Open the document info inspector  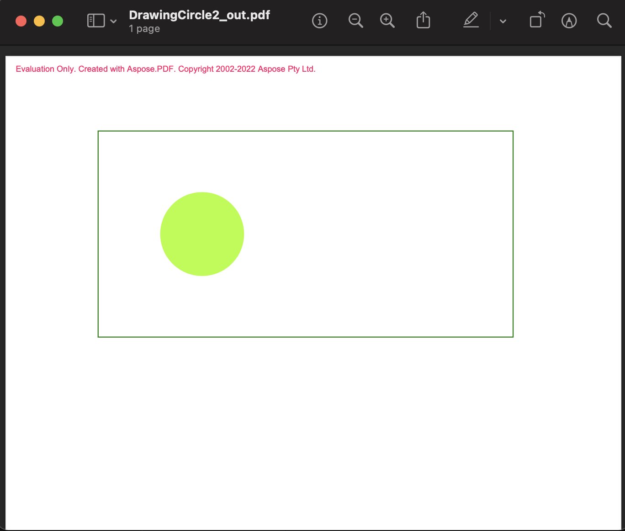[x=319, y=21]
